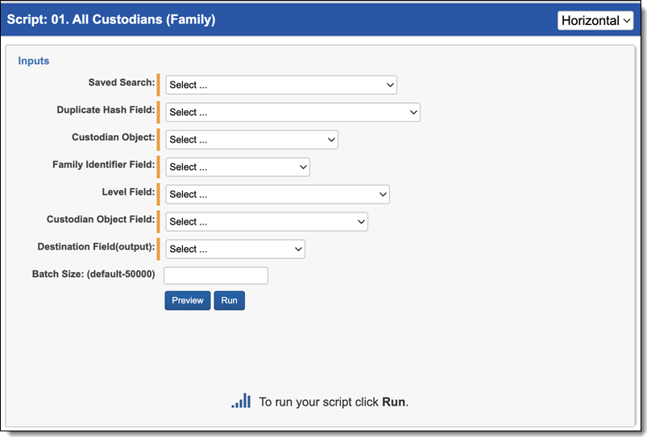Click the 'Duplicate Hash Field:' label text
This screenshot has height=437, width=647.
[x=106, y=110]
